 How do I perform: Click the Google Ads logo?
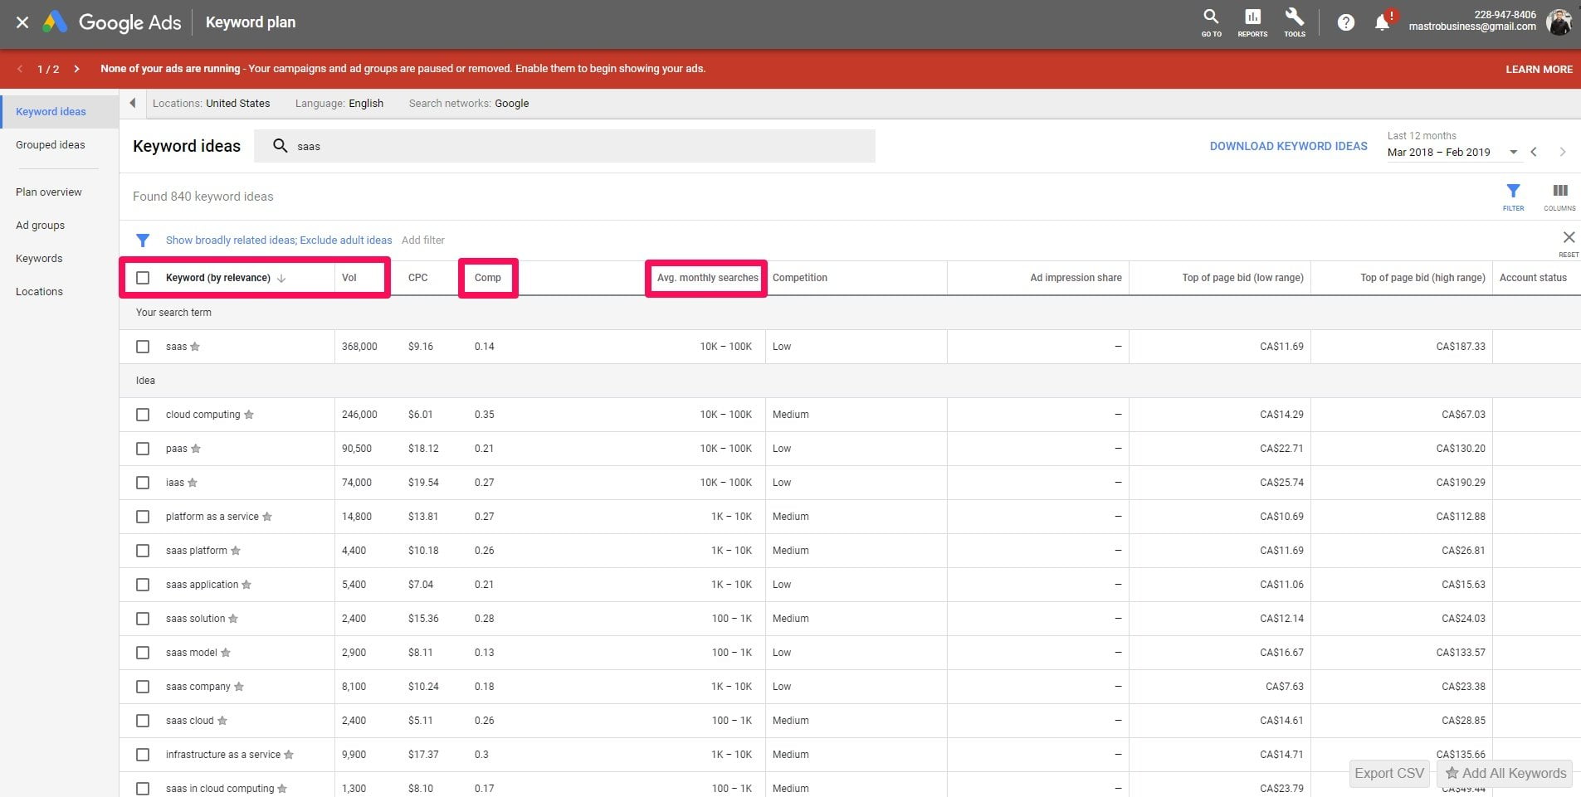point(112,22)
